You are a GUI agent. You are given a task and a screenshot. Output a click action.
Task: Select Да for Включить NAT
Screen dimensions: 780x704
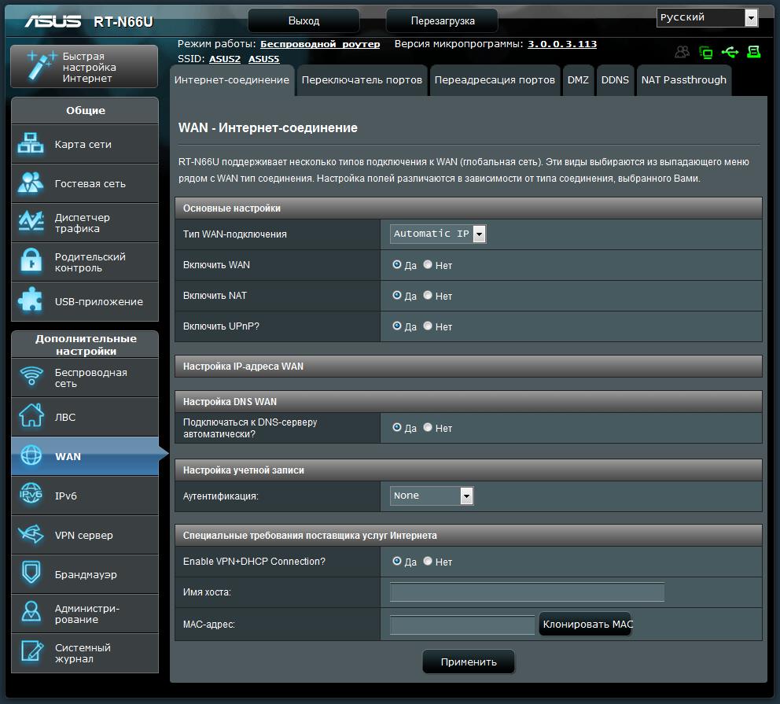point(396,296)
